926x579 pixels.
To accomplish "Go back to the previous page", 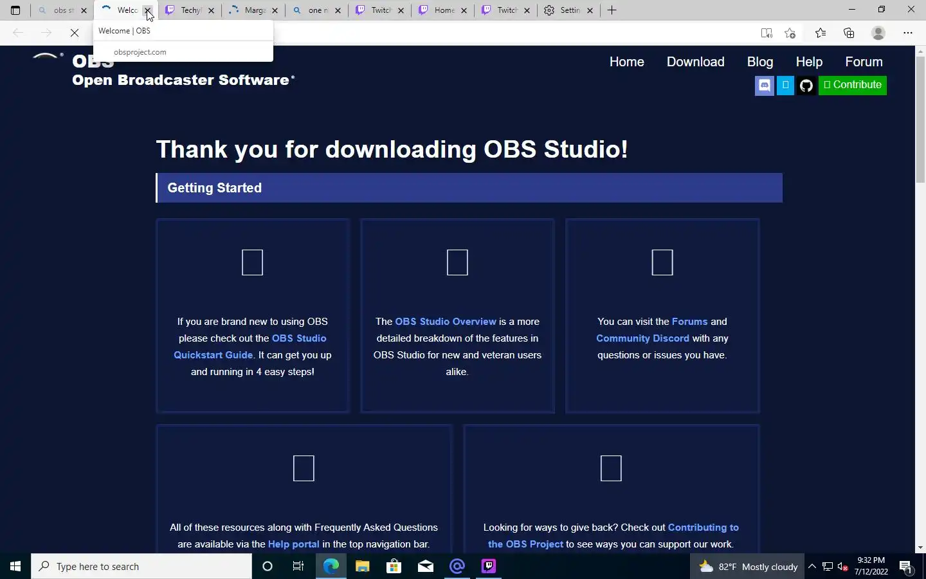I will [18, 33].
